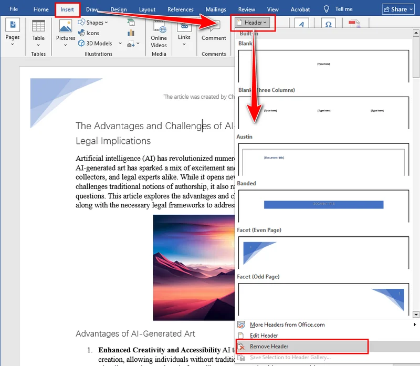The height and width of the screenshot is (366, 420).
Task: Switch to the Design ribbon tab
Action: click(x=119, y=9)
